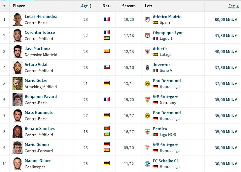Viewport: 241px width, 172px height.
Task: Click the Olympique Lyon club crest
Action: click(147, 35)
